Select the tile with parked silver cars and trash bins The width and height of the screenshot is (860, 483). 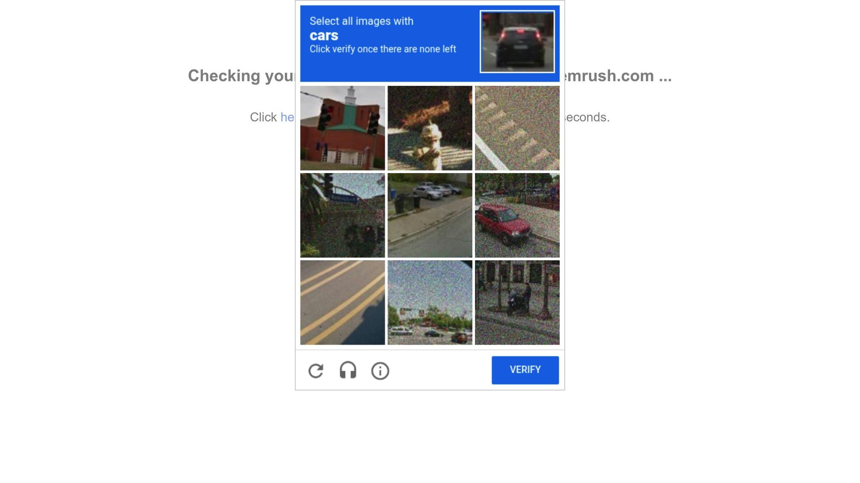pos(430,215)
